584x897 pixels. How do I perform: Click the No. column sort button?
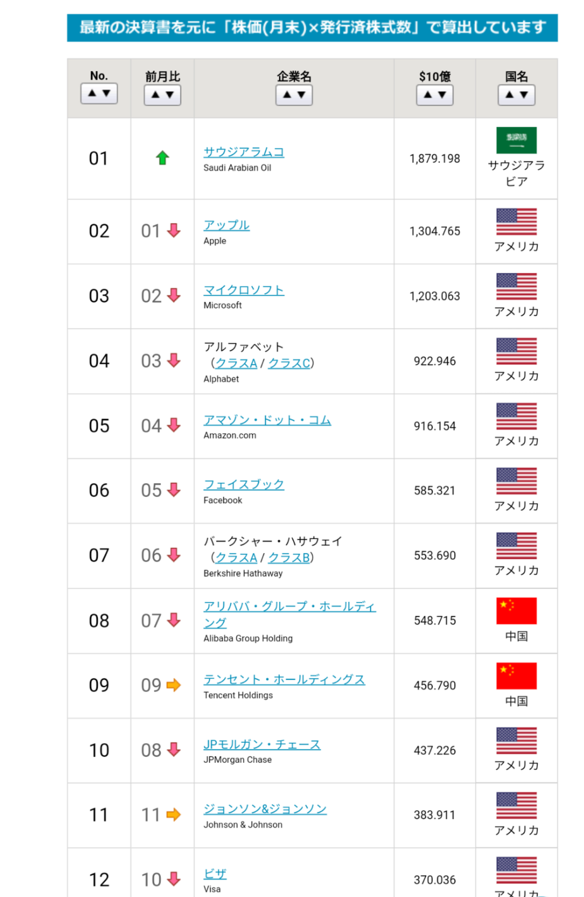click(99, 93)
